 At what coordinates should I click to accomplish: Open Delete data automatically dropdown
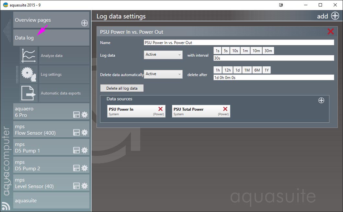coord(163,74)
